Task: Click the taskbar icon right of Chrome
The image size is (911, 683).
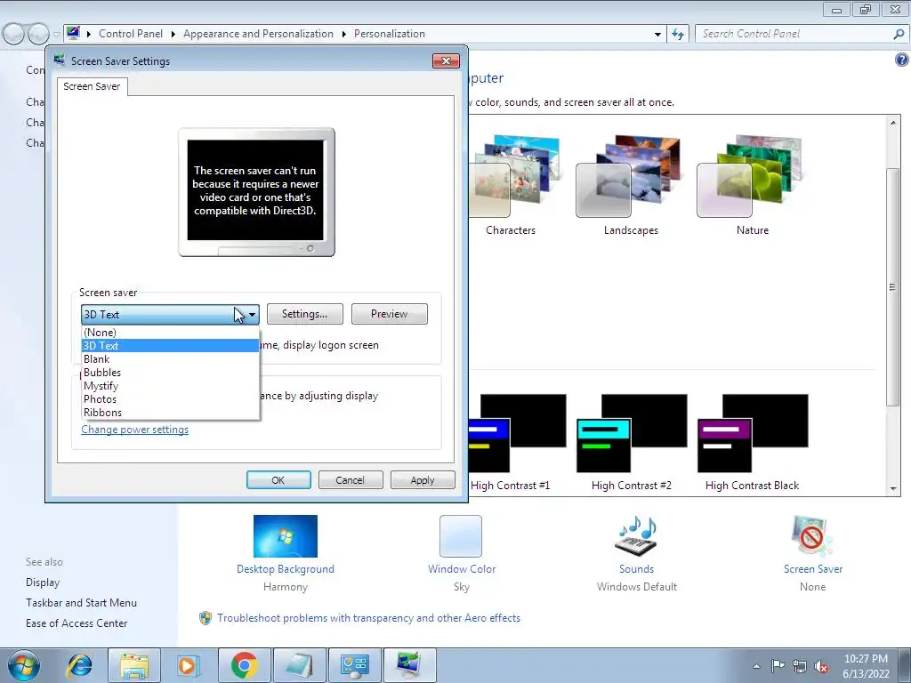Action: 299,665
